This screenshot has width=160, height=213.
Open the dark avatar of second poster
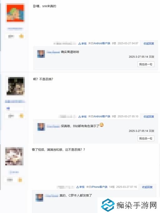point(16,86)
